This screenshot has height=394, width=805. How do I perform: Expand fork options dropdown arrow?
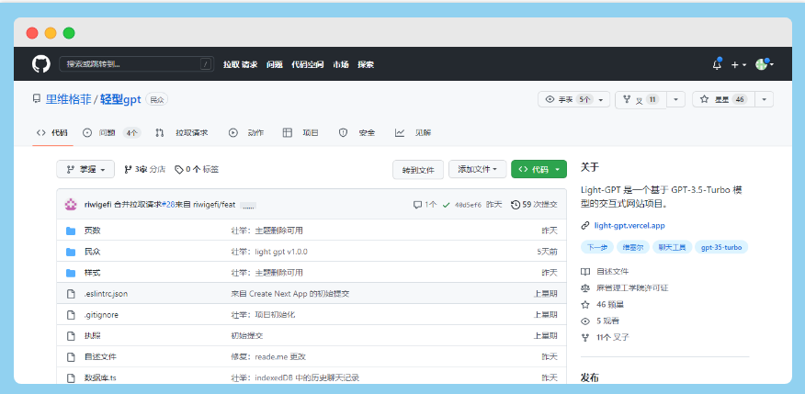coord(675,99)
